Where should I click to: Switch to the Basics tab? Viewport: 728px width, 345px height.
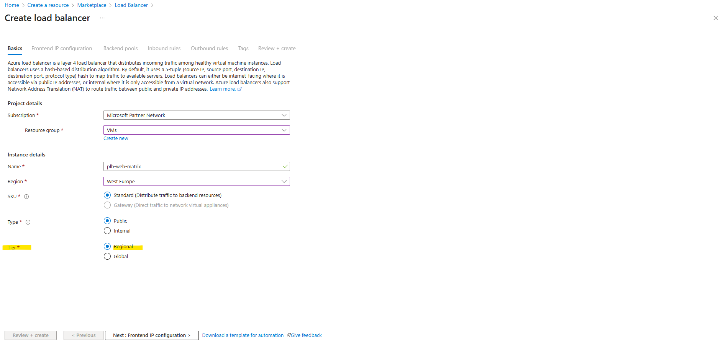coord(15,49)
